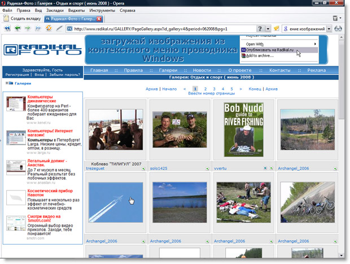Open the Закладки menu
This screenshot has width=350, height=264.
[55, 10]
